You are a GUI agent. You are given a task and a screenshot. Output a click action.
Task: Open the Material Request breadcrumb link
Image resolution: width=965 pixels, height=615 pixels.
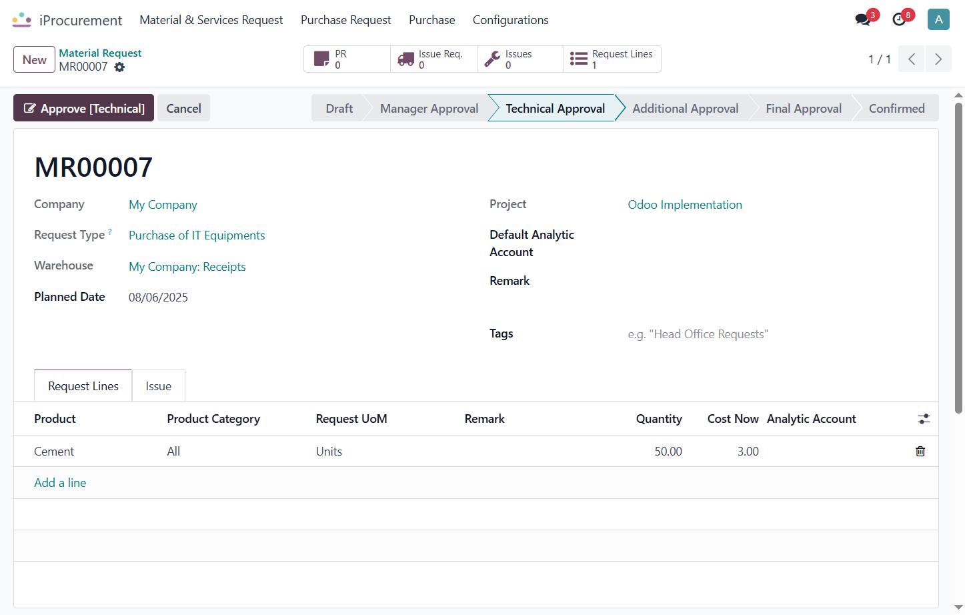click(100, 53)
